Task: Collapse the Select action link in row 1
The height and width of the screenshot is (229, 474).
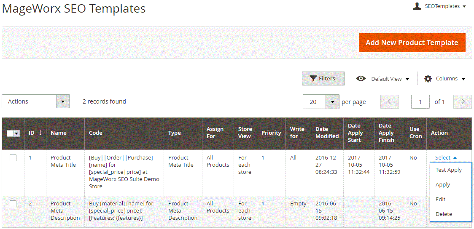Action: point(446,157)
